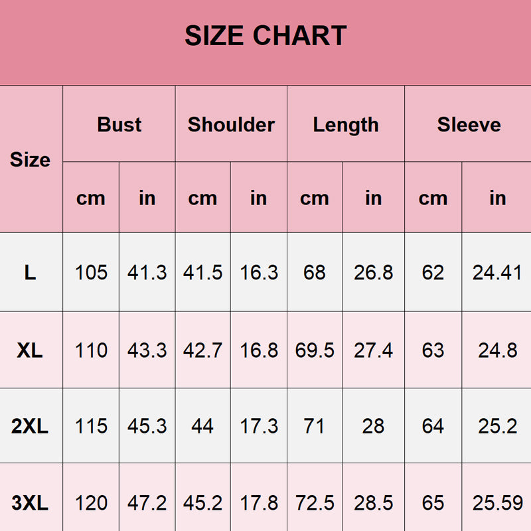The width and height of the screenshot is (531, 531).
Task: Click the 105 bust cm value
Action: click(x=91, y=272)
